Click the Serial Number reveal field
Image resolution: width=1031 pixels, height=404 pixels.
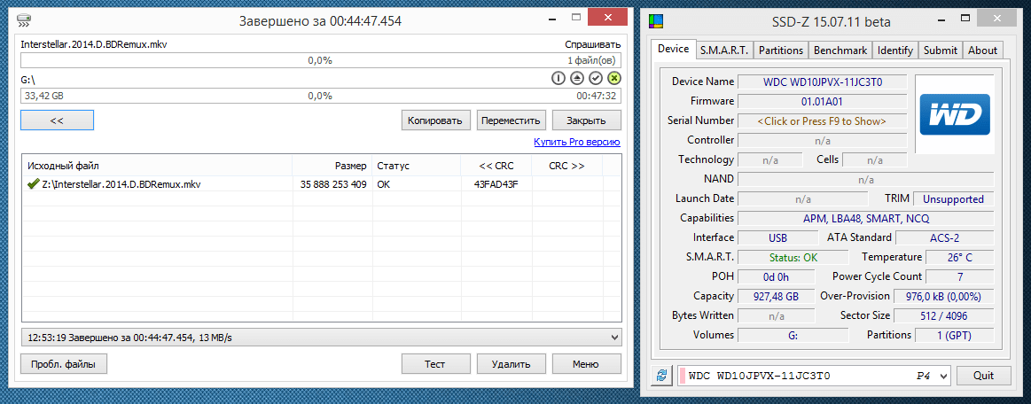[x=822, y=120]
